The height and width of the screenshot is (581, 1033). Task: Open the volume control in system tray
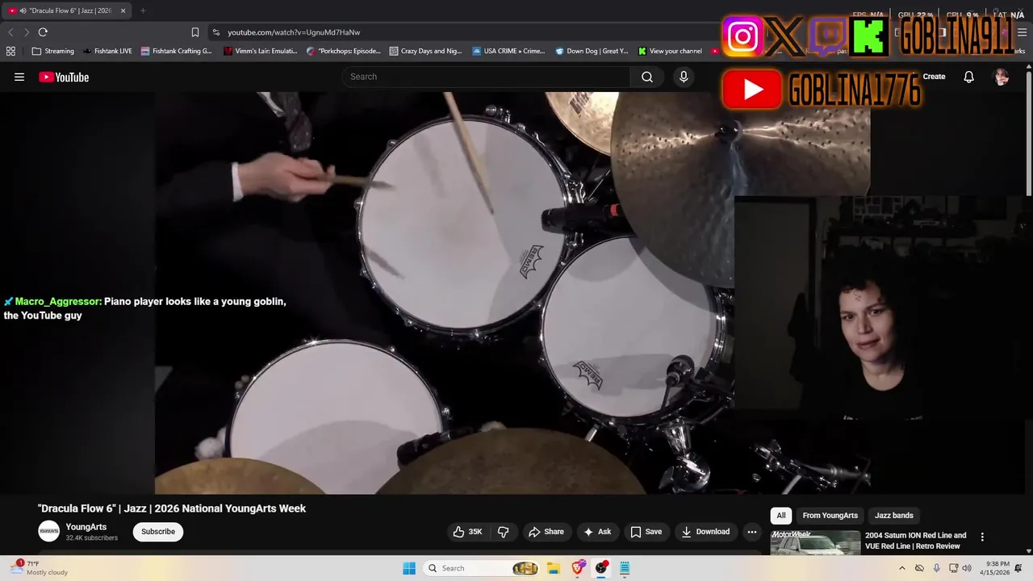pyautogui.click(x=967, y=568)
